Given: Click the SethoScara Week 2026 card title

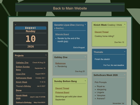Looking at the screenshot, I should pyautogui.click(x=106, y=75).
